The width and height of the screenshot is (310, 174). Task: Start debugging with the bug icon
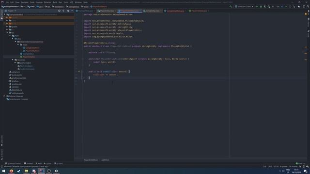[x=261, y=6]
